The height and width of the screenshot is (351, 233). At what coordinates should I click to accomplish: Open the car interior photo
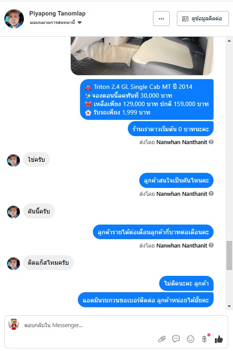[x=142, y=56]
